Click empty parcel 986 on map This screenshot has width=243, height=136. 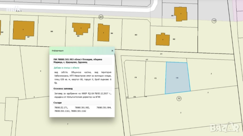(52, 32)
